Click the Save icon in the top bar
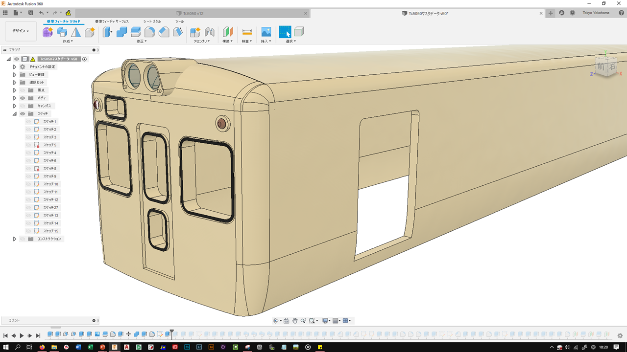The width and height of the screenshot is (627, 352). point(31,13)
